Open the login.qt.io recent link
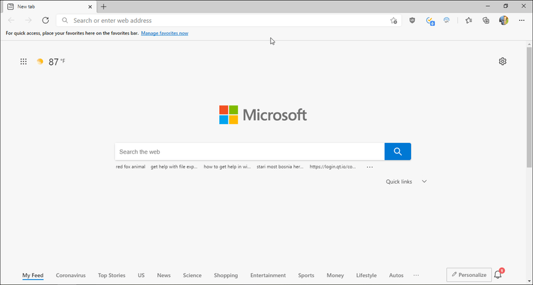Screen dimensions: 533x285 click(332, 167)
